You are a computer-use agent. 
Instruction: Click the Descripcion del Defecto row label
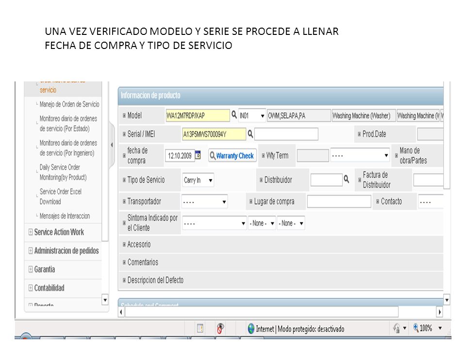155,280
